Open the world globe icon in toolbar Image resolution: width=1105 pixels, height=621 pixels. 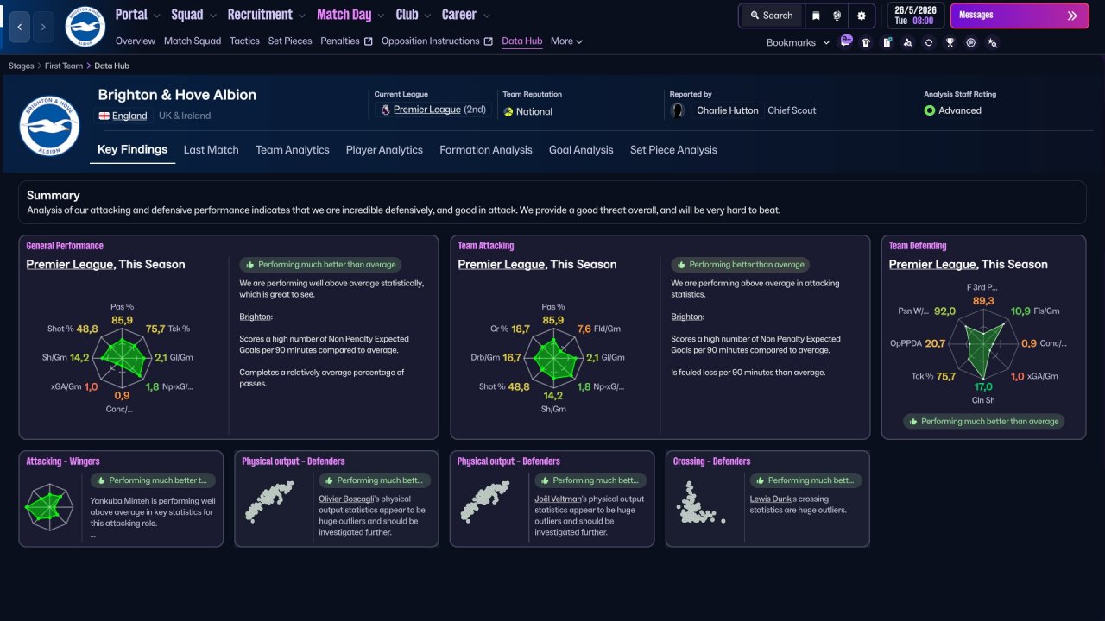[837, 16]
